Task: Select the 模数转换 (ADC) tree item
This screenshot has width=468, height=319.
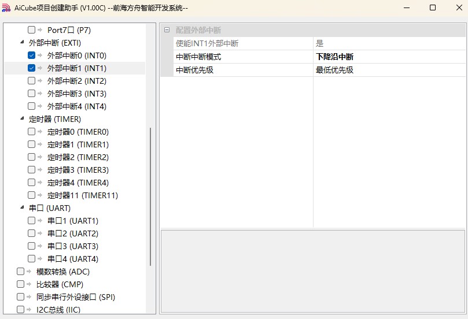Action: (63, 272)
